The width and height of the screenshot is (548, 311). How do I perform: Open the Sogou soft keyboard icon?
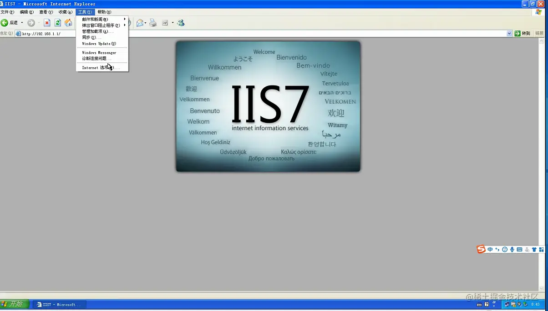point(519,250)
